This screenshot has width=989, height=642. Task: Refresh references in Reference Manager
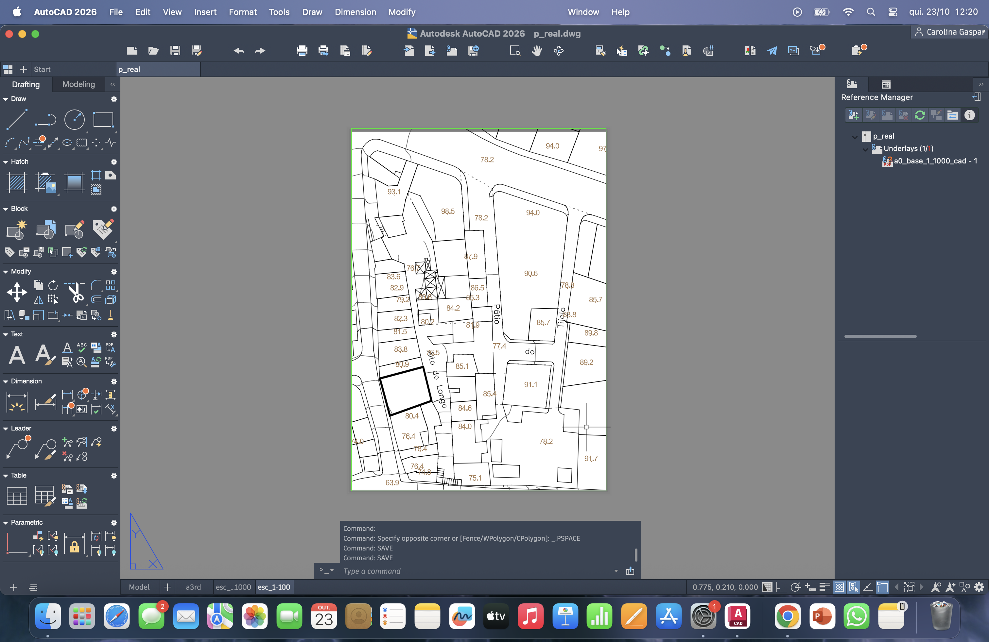click(x=920, y=115)
